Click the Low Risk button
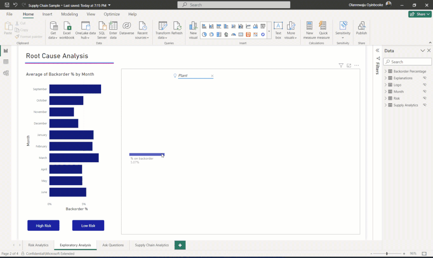The height and width of the screenshot is (258, 433). pyautogui.click(x=88, y=225)
